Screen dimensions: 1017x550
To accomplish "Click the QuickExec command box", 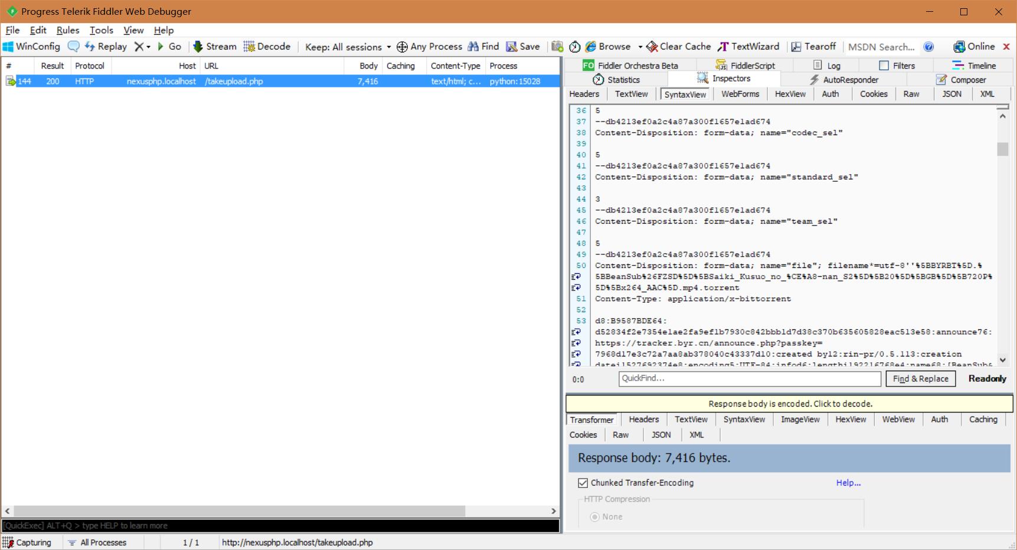I will [x=280, y=526].
